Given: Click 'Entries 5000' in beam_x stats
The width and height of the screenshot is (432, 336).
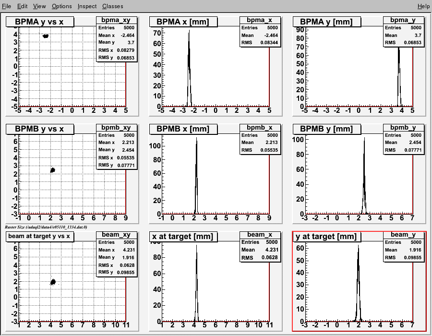Looking at the screenshot, I should click(x=260, y=242).
